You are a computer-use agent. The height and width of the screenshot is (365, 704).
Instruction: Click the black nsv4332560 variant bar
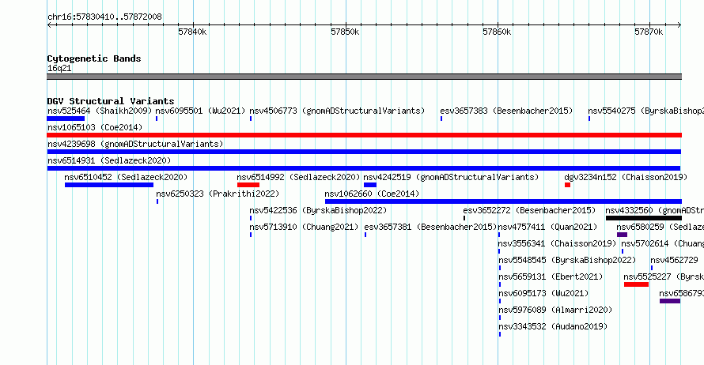pyautogui.click(x=643, y=218)
